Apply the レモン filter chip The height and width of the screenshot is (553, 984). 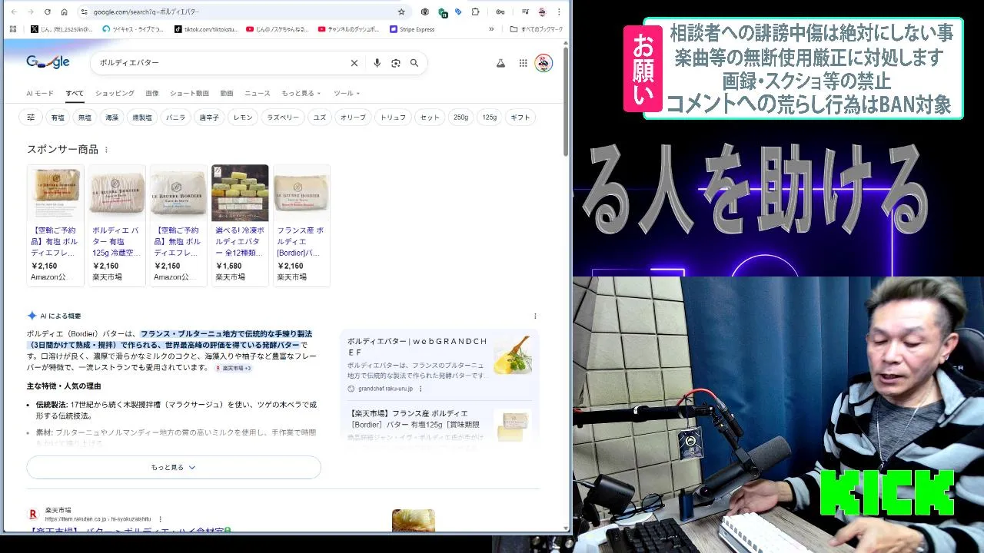click(243, 118)
